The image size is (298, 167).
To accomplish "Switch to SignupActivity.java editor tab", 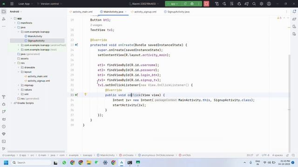I will (177, 12).
